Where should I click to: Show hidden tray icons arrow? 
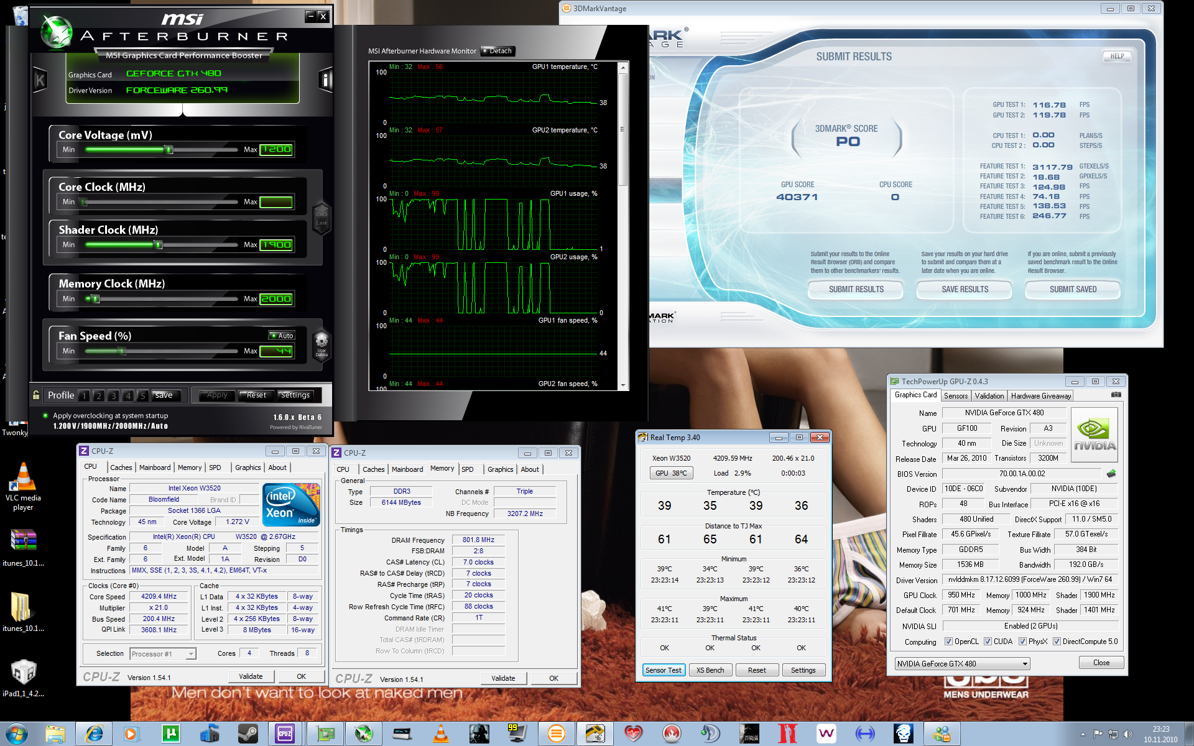coord(1083,734)
